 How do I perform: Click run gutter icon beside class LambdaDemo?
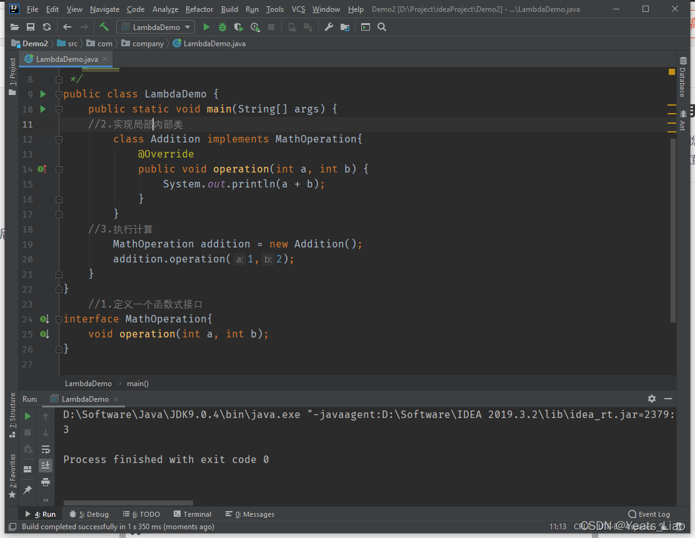pyautogui.click(x=43, y=94)
